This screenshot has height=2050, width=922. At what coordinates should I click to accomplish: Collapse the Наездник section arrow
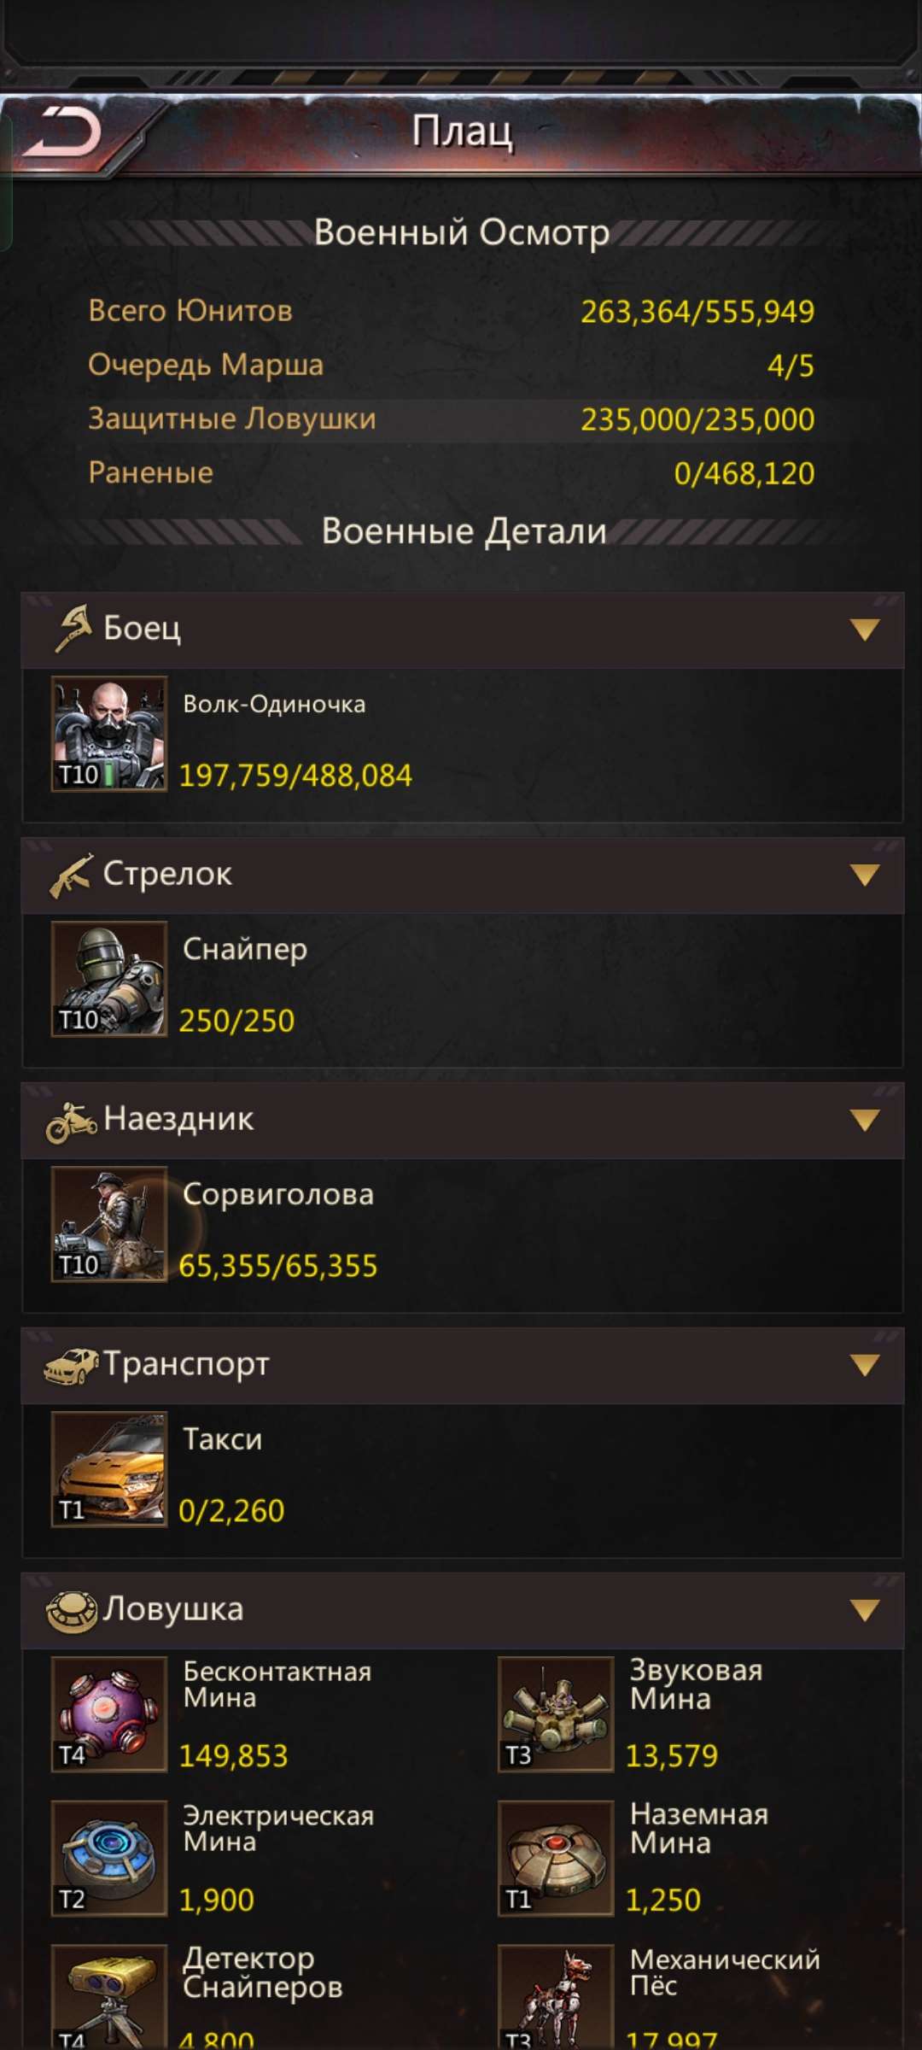pyautogui.click(x=865, y=1120)
